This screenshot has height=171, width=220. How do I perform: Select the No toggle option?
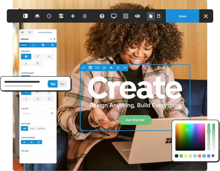click(62, 84)
